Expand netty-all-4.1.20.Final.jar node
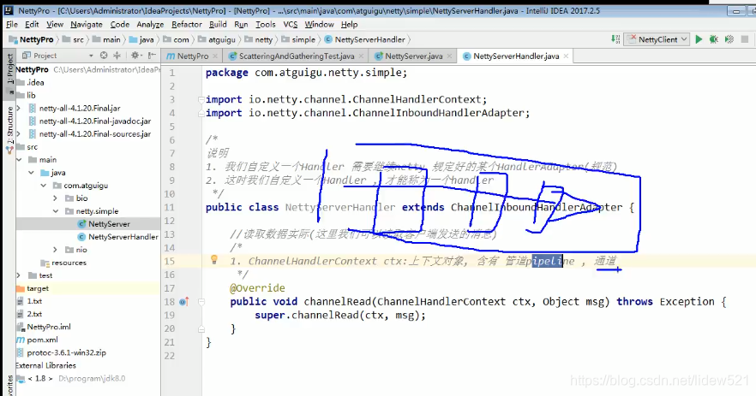Screen dimensions: 756x396 click(x=19, y=109)
